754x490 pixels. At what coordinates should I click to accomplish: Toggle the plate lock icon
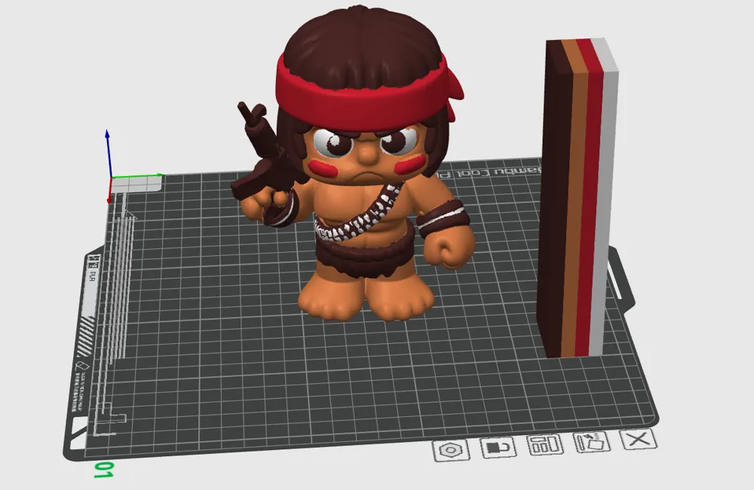point(498,448)
